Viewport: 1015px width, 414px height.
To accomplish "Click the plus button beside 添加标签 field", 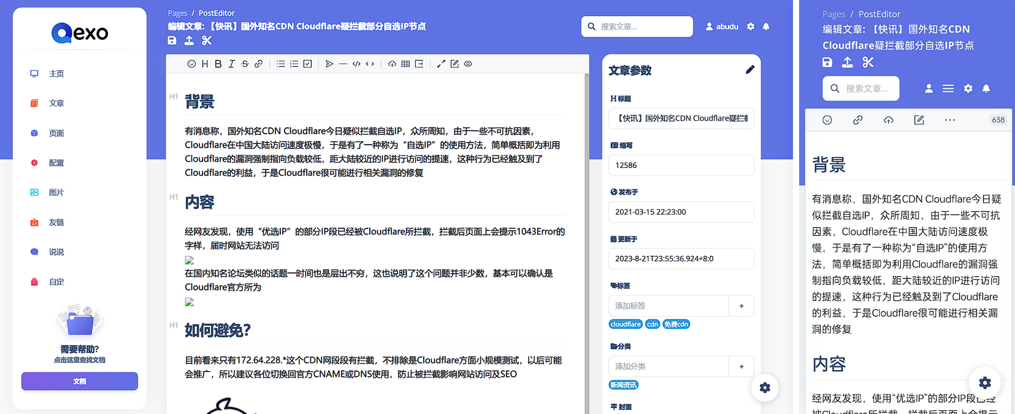I will tap(741, 306).
